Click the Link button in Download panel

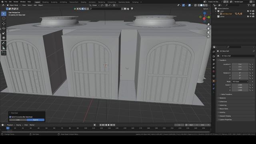tap(18, 120)
